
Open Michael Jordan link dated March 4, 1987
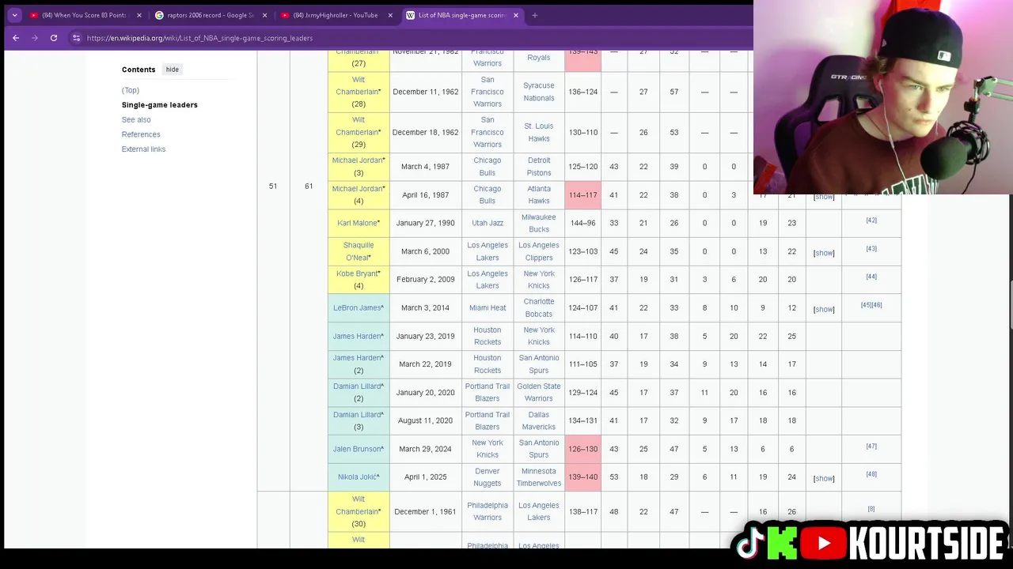click(357, 160)
